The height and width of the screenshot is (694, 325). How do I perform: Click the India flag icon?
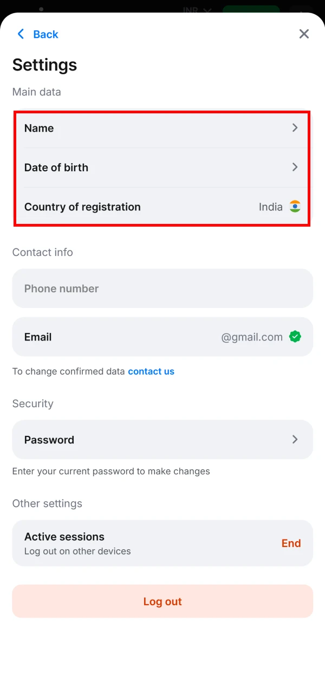pyautogui.click(x=295, y=207)
